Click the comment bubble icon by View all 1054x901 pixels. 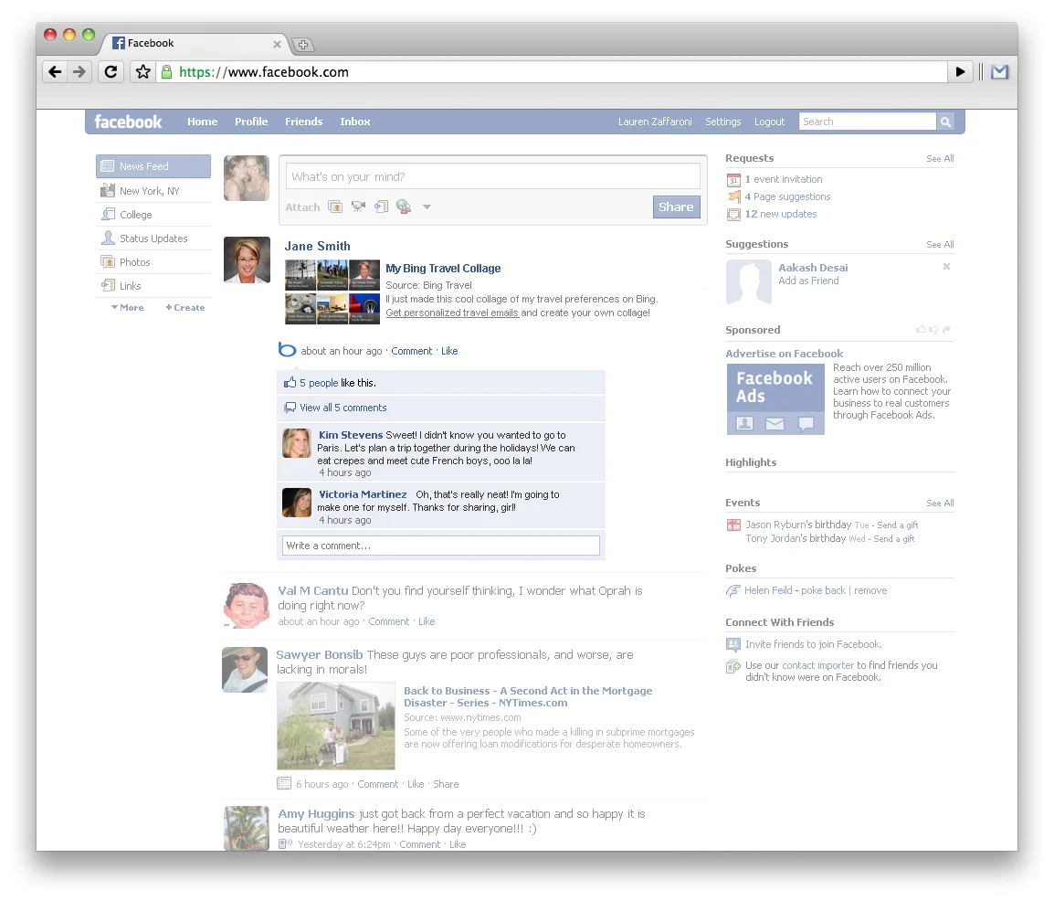pyautogui.click(x=290, y=408)
